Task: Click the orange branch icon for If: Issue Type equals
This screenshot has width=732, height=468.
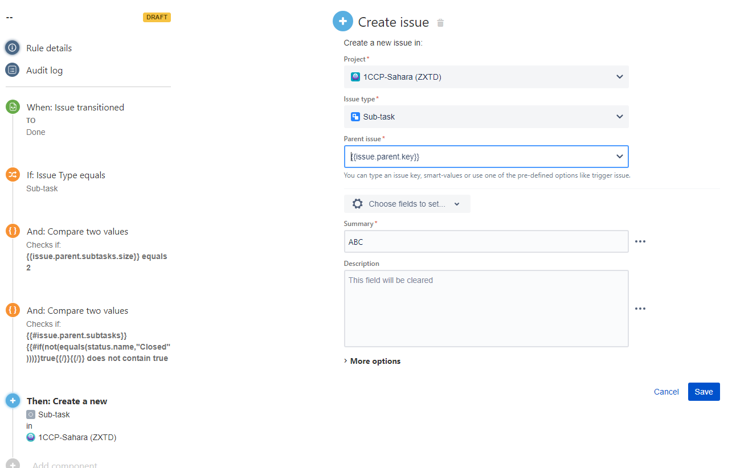Action: 12,174
